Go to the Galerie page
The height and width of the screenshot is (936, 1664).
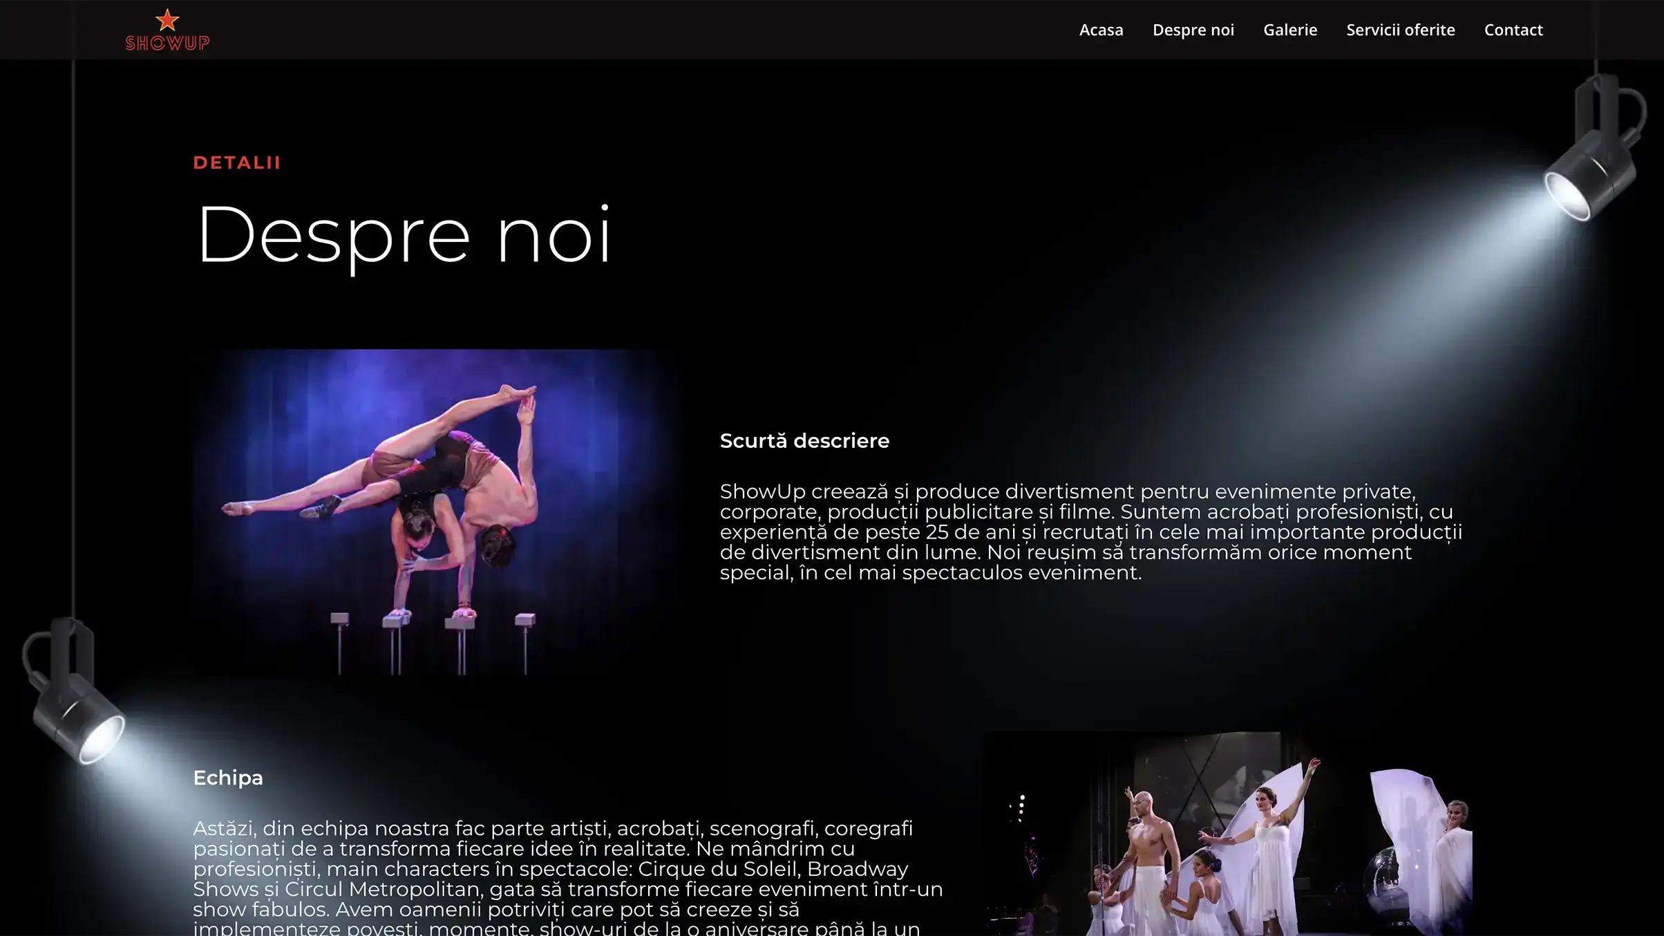(x=1289, y=30)
